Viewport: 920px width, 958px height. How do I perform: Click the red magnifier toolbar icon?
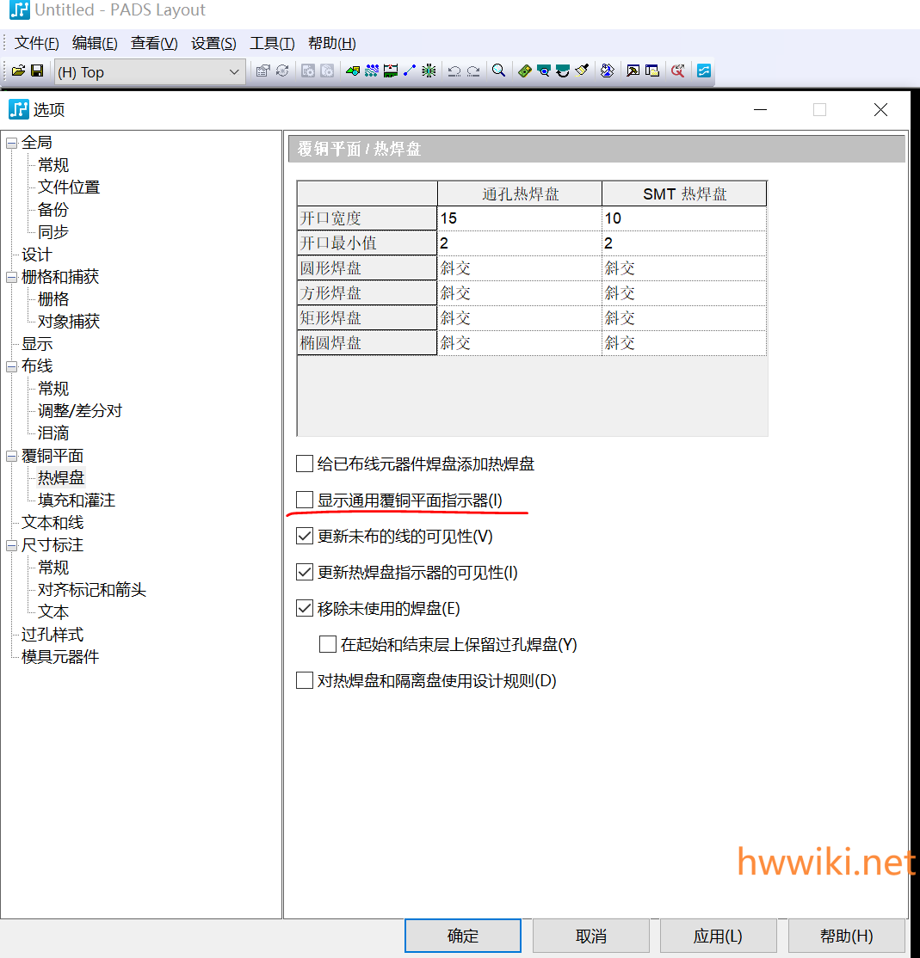677,71
